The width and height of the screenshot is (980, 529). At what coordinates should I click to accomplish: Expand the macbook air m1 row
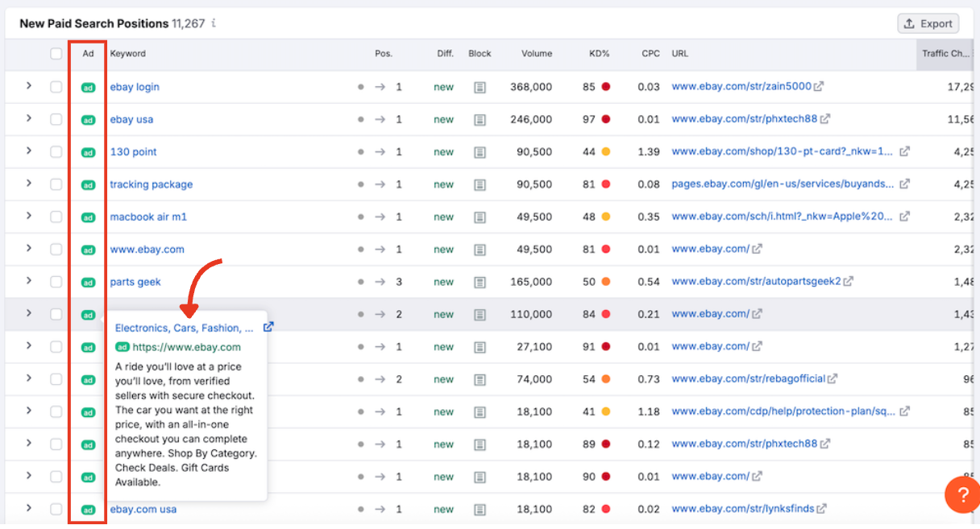point(31,216)
